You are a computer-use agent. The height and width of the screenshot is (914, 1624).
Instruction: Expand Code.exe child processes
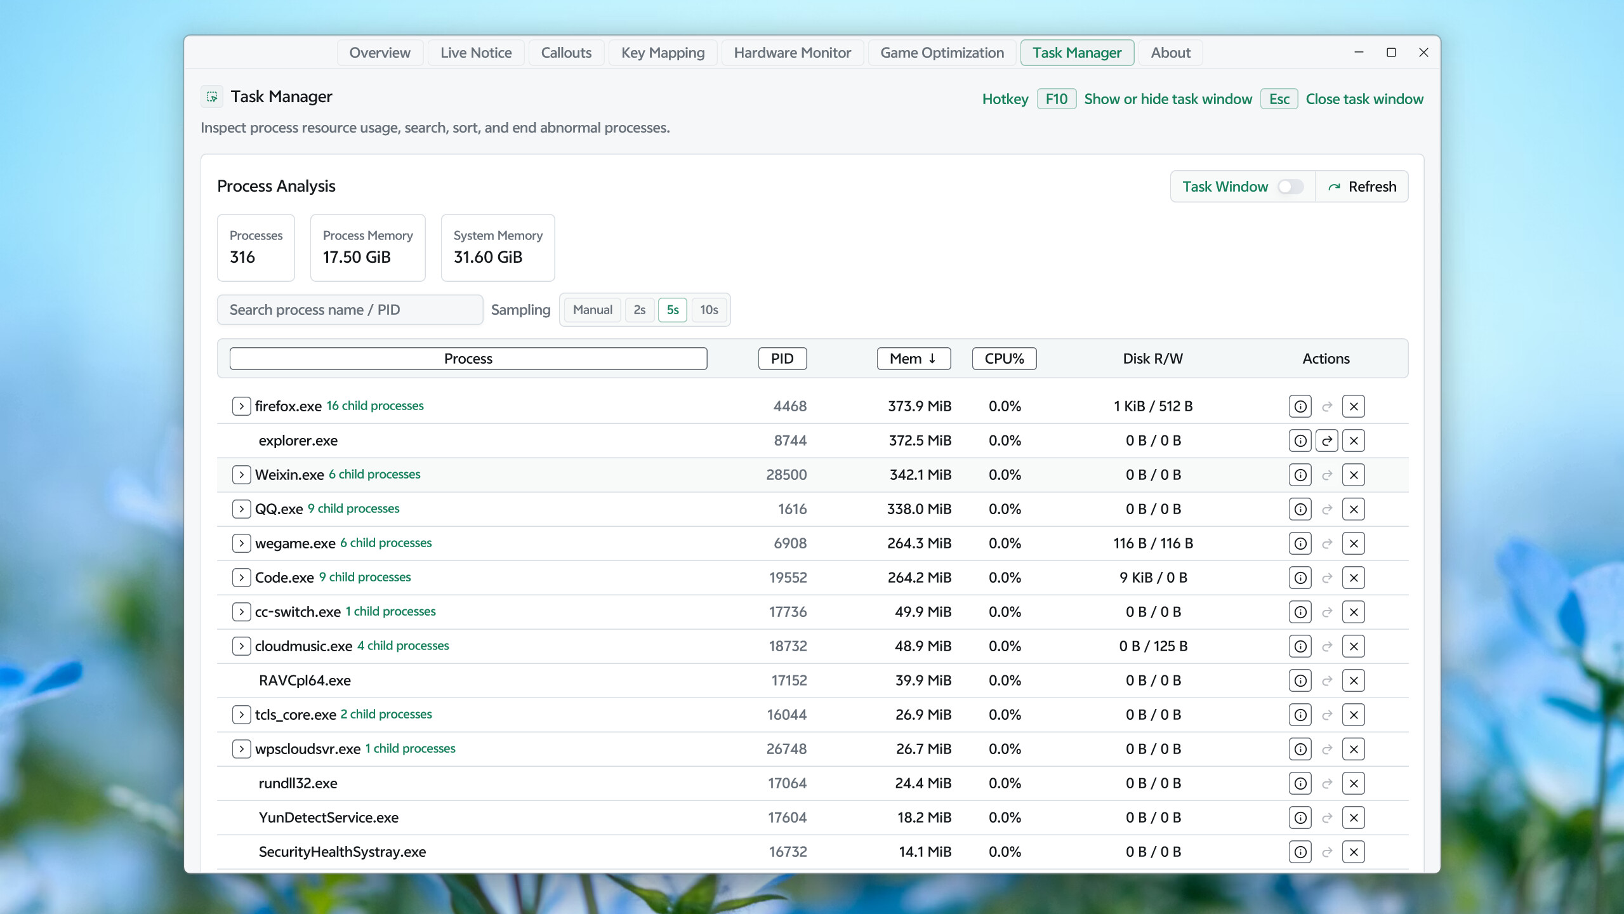[241, 578]
